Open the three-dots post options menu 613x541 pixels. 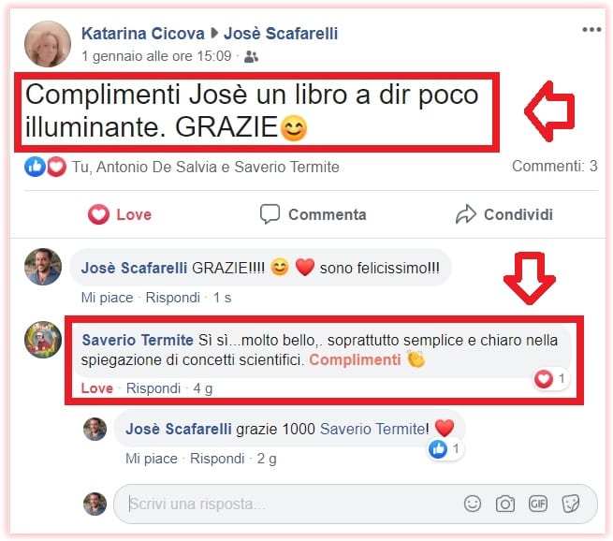591,30
